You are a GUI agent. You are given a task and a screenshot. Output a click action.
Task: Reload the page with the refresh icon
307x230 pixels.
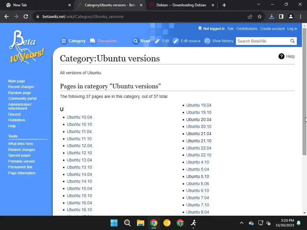[x=26, y=17]
